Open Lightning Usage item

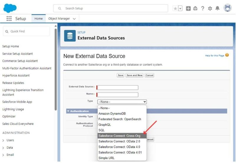click(13, 109)
